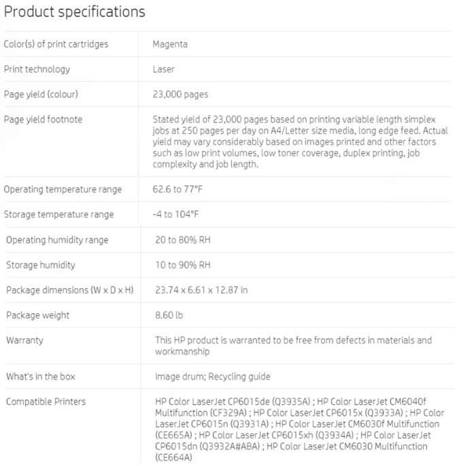Click the 8.60 lb package weight value
The height and width of the screenshot is (466, 459).
click(169, 315)
